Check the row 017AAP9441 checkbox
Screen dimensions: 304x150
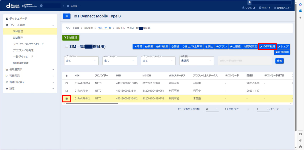pos(67,91)
